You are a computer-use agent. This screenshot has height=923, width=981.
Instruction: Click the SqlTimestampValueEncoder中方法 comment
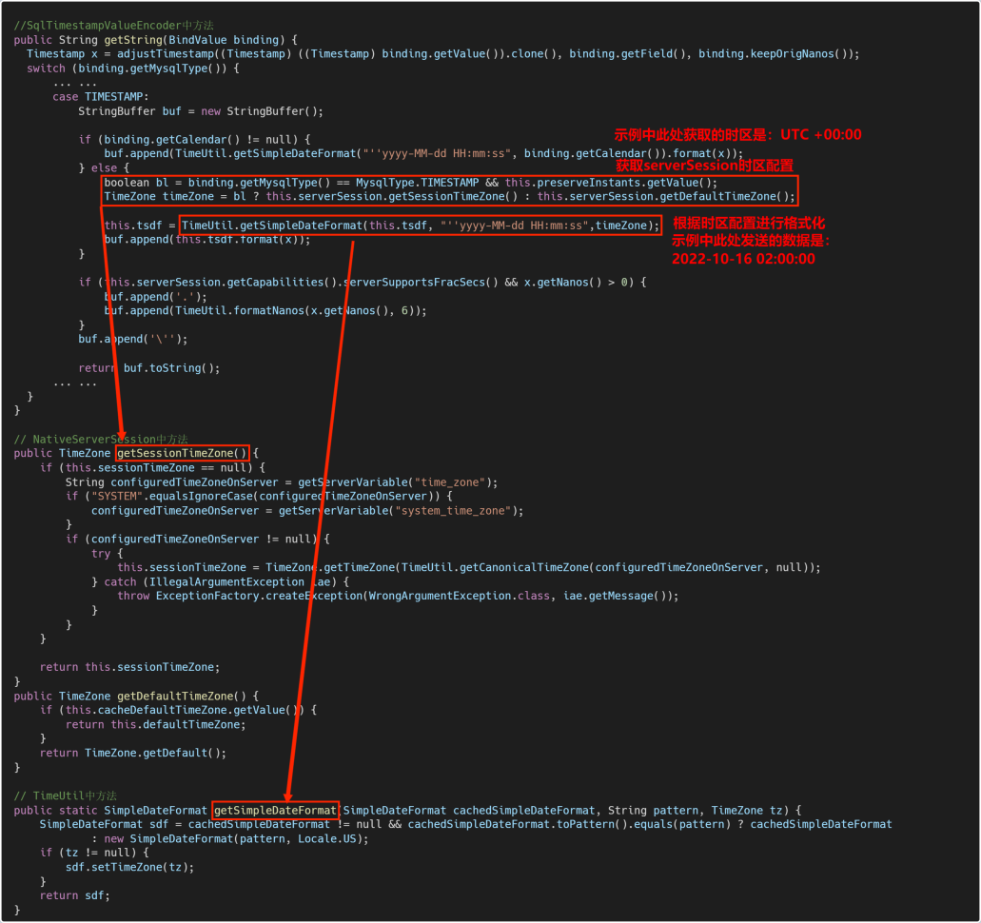tap(114, 25)
